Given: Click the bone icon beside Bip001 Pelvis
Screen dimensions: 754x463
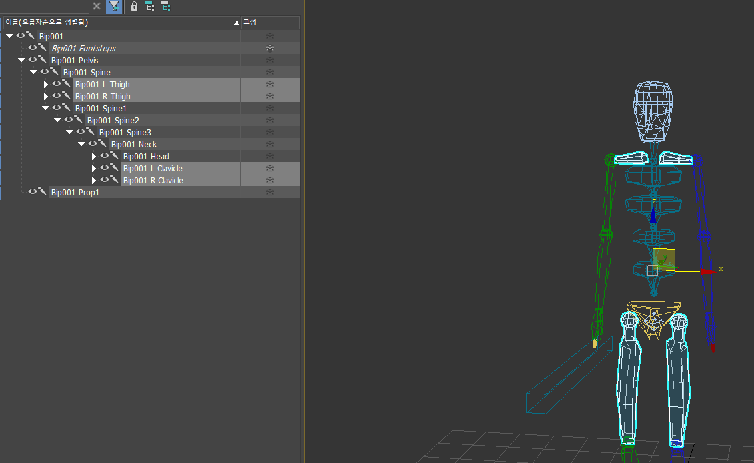Looking at the screenshot, I should point(43,60).
